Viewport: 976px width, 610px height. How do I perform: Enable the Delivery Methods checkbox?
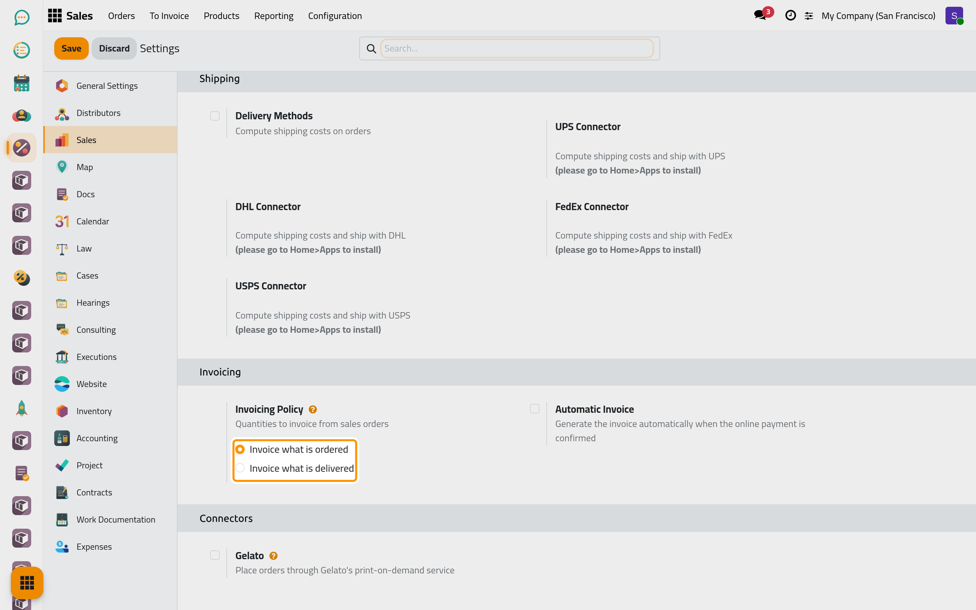[x=215, y=116]
